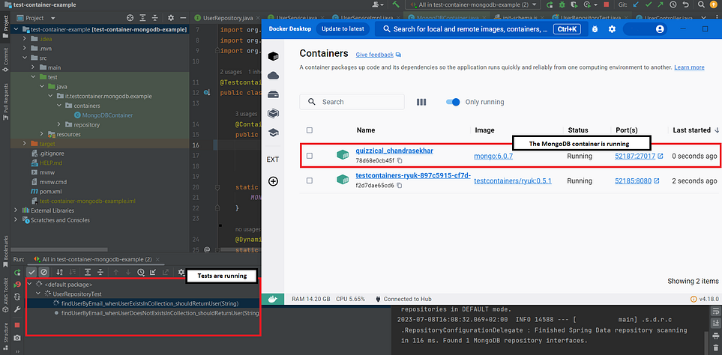Open Images cloud icon in Docker sidebar
Viewport: 722px width, 355px height.
273,76
